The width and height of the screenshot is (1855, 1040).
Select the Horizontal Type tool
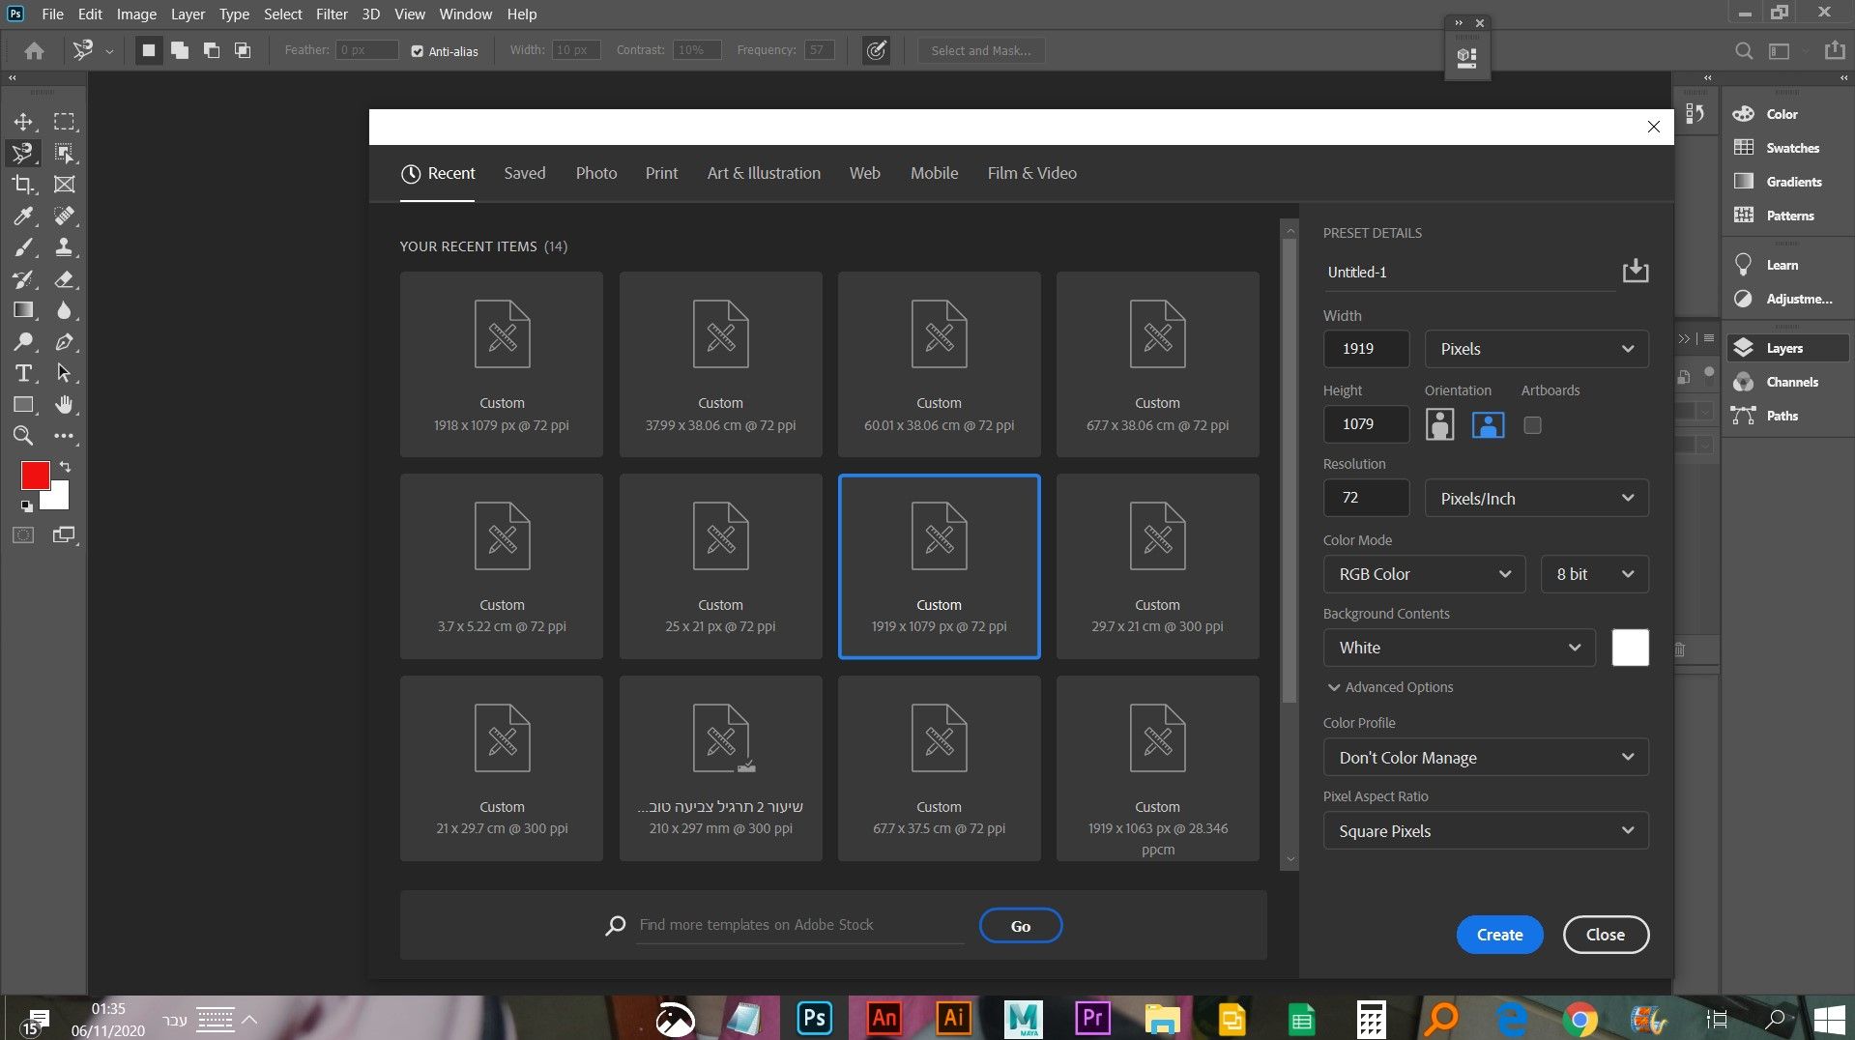tap(23, 374)
